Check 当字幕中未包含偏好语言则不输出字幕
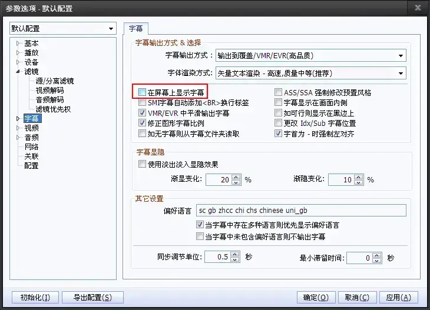The height and width of the screenshot is (310, 430). click(x=200, y=236)
